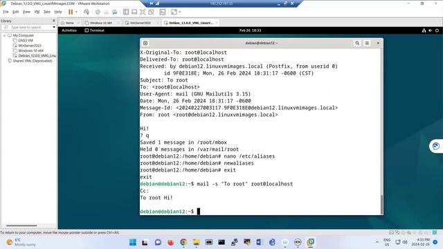Open the weather widget on the taskbar
This screenshot has height=249, width=443.
tap(21, 242)
